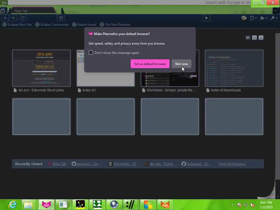Open the black graph-chart taskbar app
The image size is (280, 210).
tap(80, 205)
